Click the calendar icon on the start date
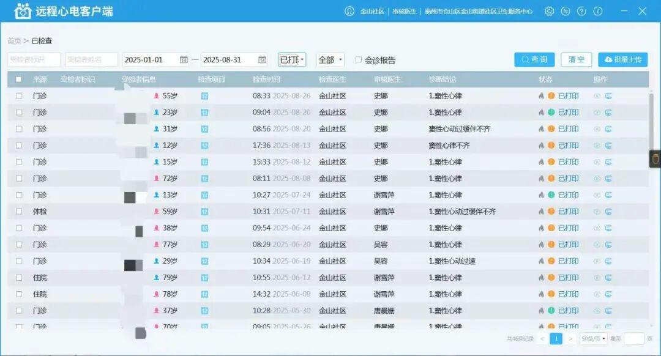 pyautogui.click(x=184, y=59)
